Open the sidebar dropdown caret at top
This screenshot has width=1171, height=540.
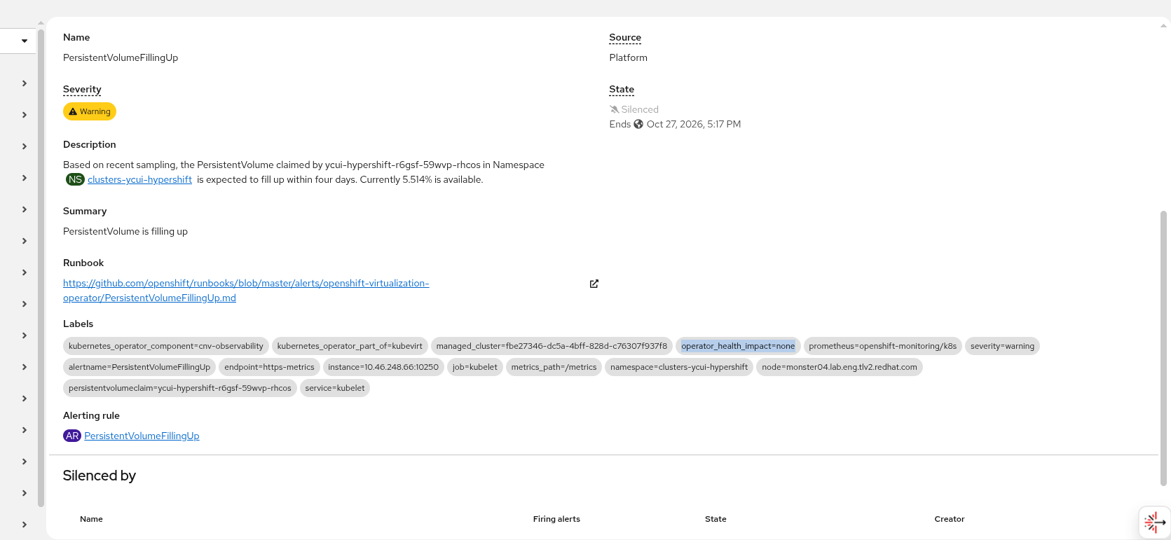point(25,41)
